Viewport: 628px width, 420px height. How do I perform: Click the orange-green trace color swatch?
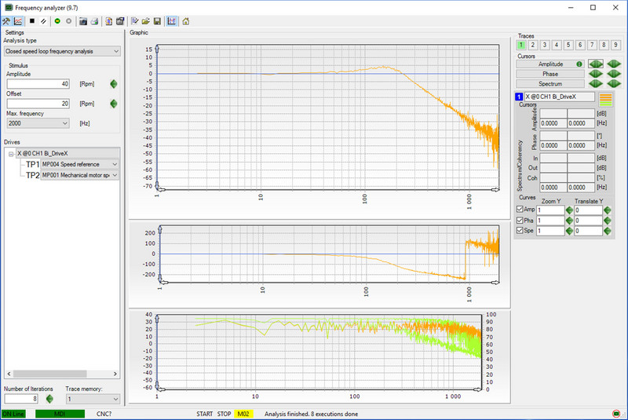[x=605, y=98]
